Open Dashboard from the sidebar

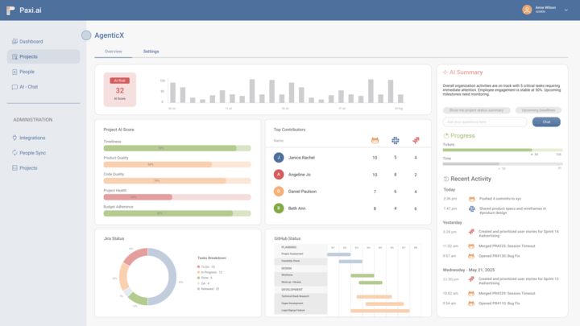31,41
